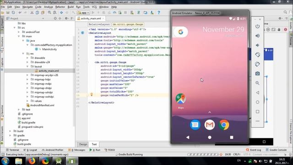The width and height of the screenshot is (293, 165).
Task: Click the Cut scissors toolbar icon
Action: (32, 12)
